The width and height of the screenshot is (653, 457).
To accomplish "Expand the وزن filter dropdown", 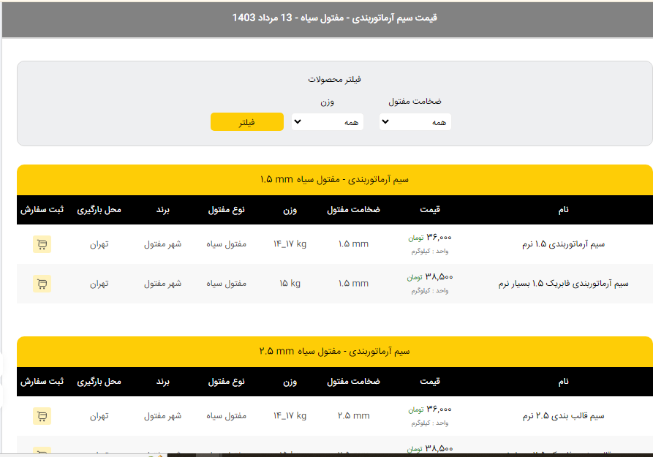I will coord(327,122).
